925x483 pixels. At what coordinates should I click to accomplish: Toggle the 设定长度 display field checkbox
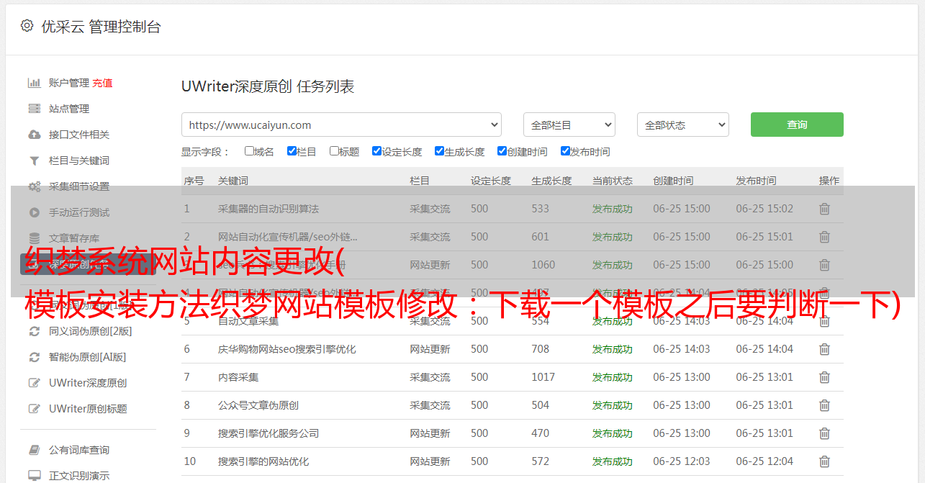click(376, 151)
